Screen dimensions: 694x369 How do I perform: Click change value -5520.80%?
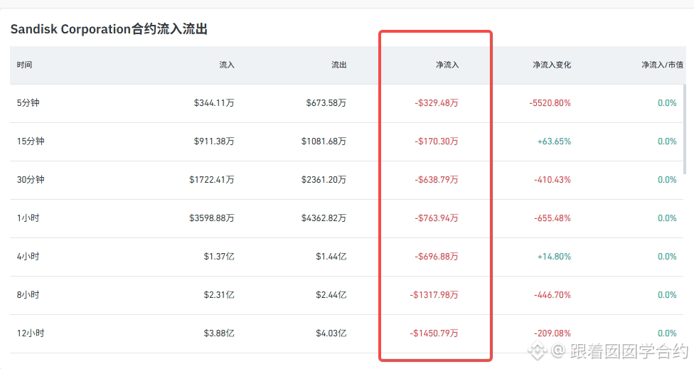tap(550, 103)
